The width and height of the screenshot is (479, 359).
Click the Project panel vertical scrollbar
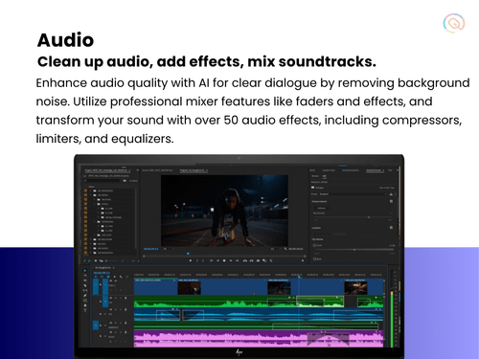(x=136, y=218)
